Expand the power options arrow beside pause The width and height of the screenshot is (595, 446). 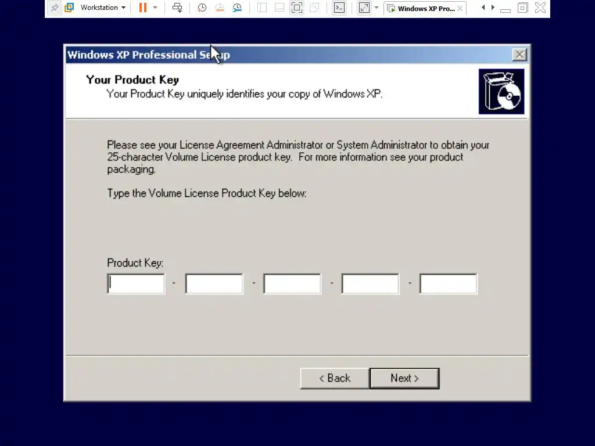(x=155, y=8)
